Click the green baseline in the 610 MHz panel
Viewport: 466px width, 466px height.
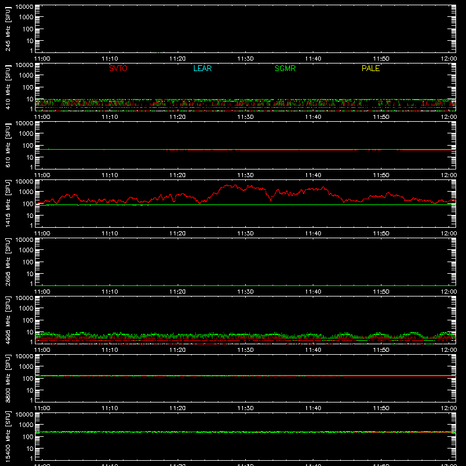tap(245, 150)
